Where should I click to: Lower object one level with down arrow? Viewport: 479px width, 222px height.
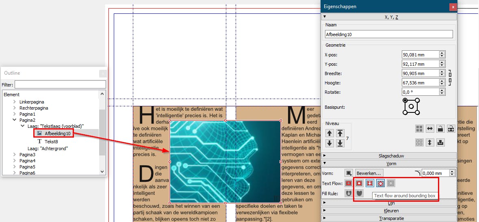(x=329, y=143)
